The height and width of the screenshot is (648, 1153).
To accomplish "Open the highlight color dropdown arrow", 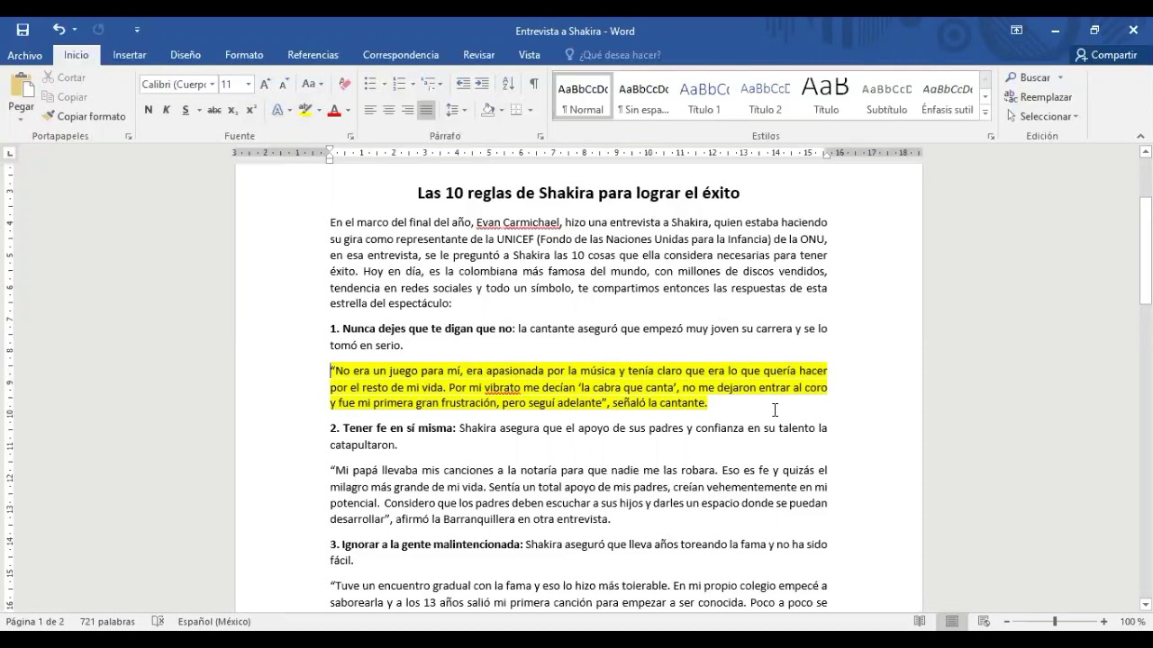I will coord(319,110).
